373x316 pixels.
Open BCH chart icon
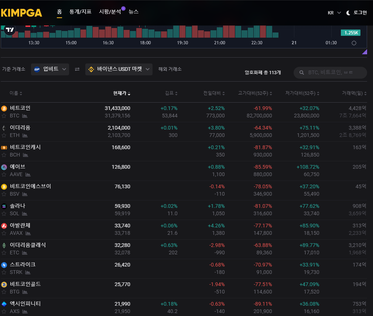click(x=25, y=155)
